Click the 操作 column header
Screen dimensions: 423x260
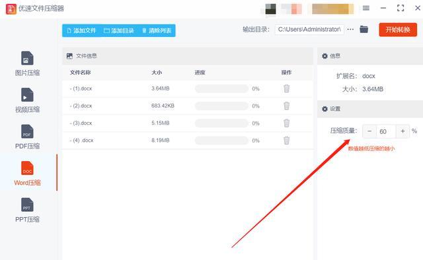click(286, 72)
